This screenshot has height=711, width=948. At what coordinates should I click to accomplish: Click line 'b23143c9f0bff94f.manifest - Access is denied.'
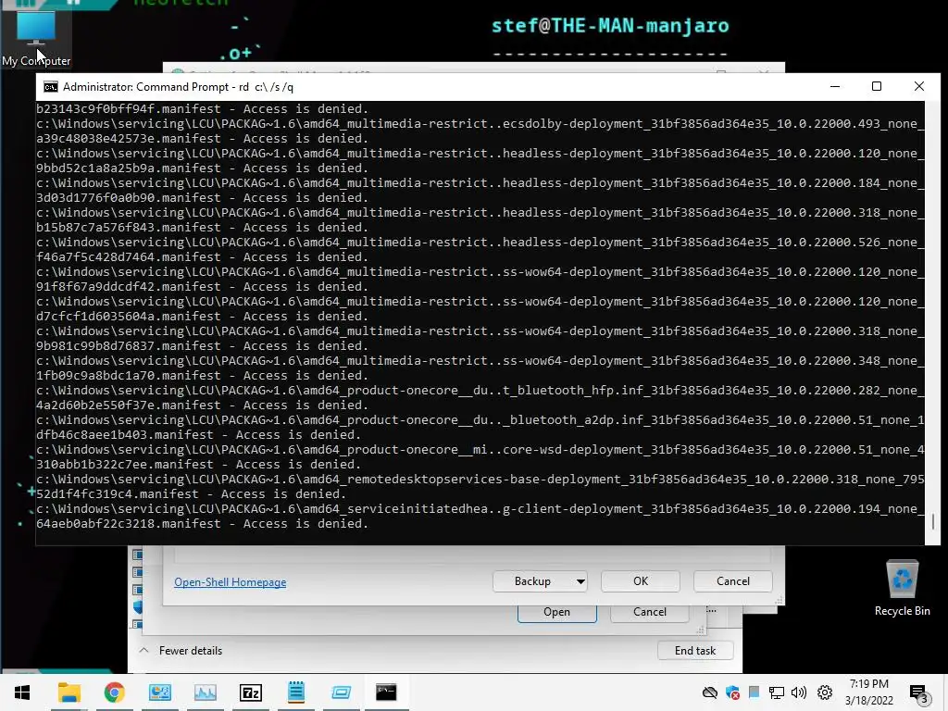(x=203, y=109)
